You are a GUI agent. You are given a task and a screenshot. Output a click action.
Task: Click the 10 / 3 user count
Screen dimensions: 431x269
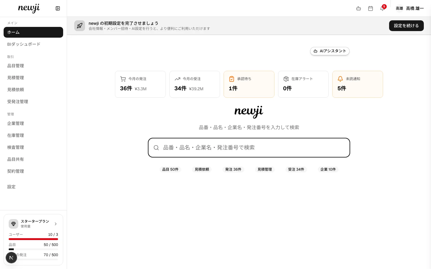click(53, 235)
